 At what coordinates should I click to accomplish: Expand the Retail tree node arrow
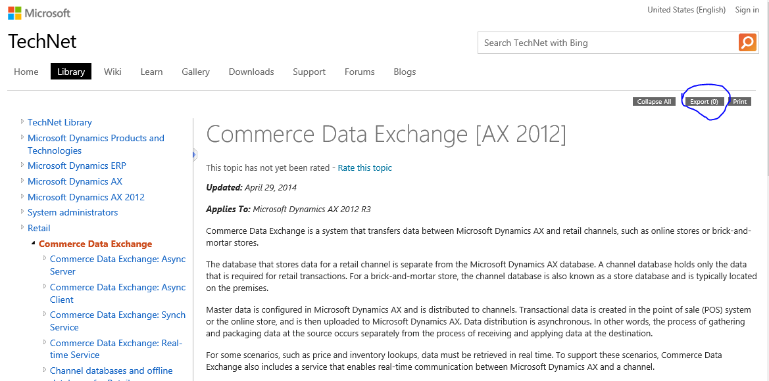click(22, 227)
